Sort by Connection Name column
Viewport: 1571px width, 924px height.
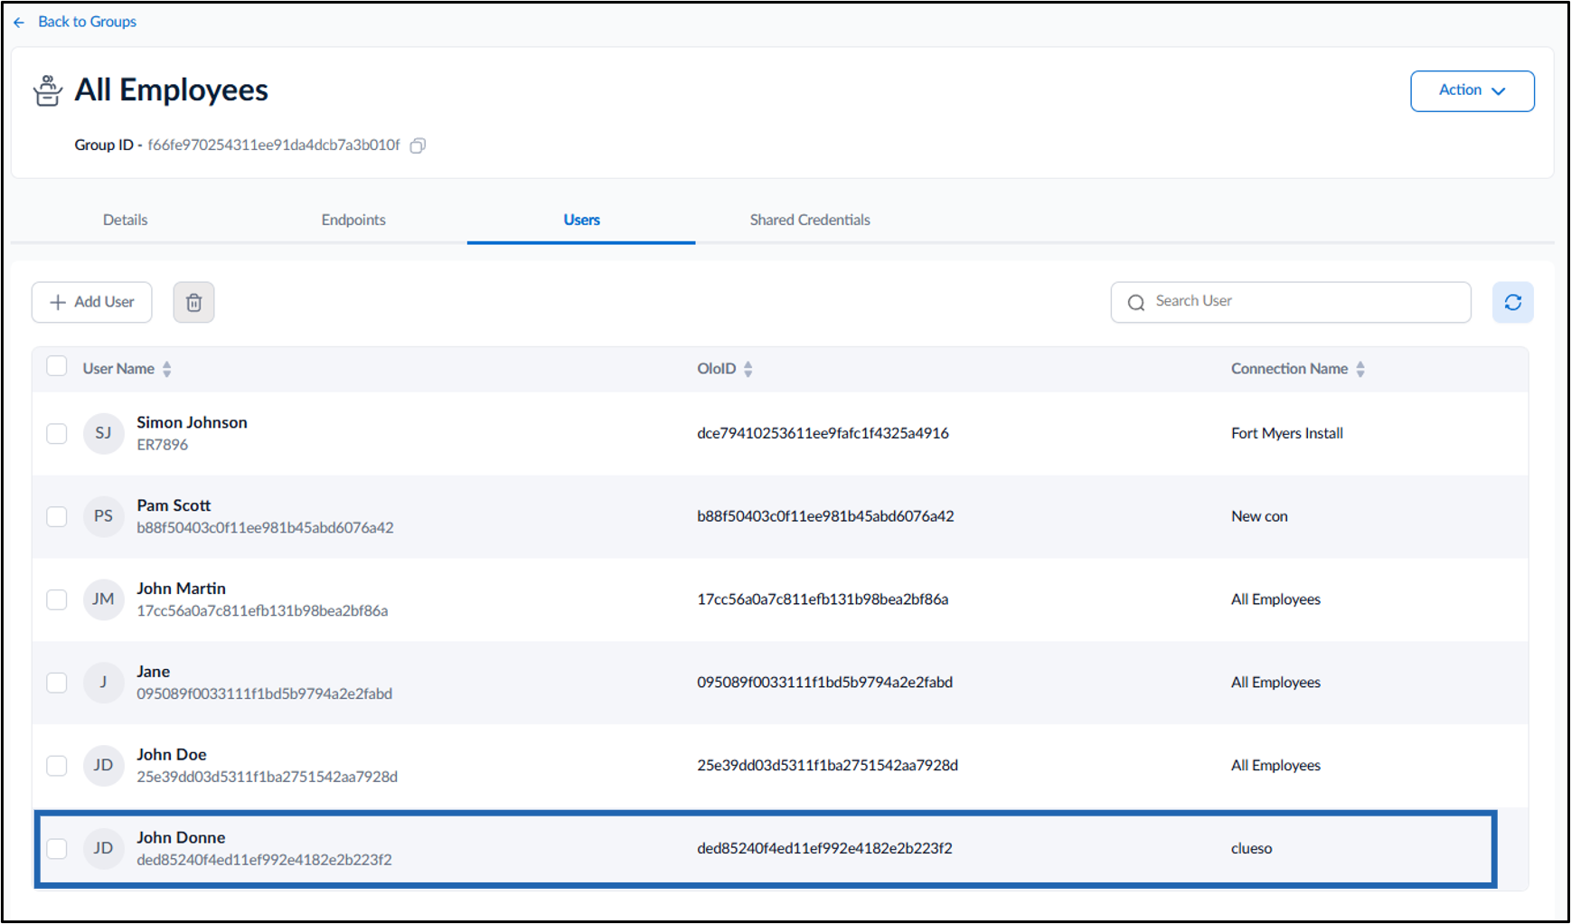click(1360, 369)
